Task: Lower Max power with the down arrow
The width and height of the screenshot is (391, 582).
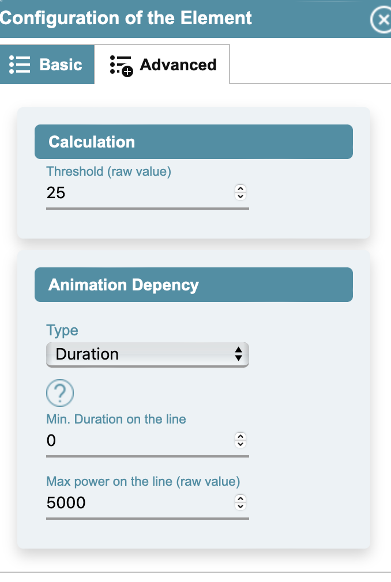Action: coord(240,507)
